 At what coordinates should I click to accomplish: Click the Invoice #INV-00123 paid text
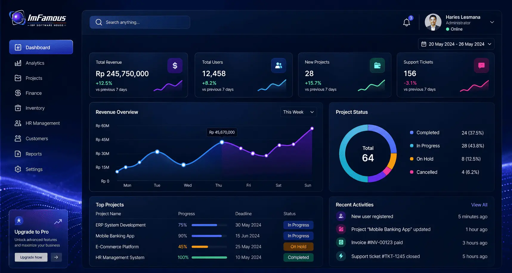pyautogui.click(x=377, y=242)
